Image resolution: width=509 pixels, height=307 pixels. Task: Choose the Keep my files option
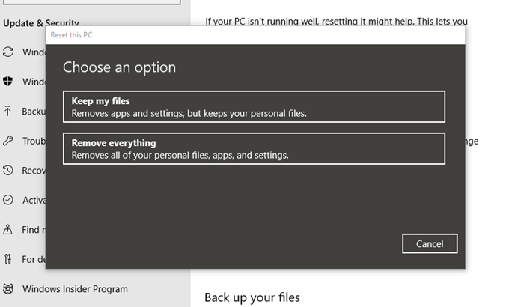254,106
